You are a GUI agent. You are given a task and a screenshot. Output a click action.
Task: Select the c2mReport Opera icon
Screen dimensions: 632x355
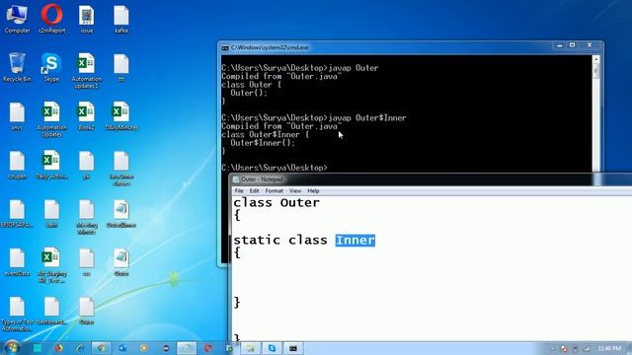(x=51, y=19)
